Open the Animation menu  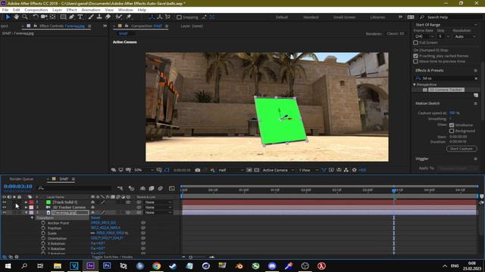pyautogui.click(x=91, y=10)
